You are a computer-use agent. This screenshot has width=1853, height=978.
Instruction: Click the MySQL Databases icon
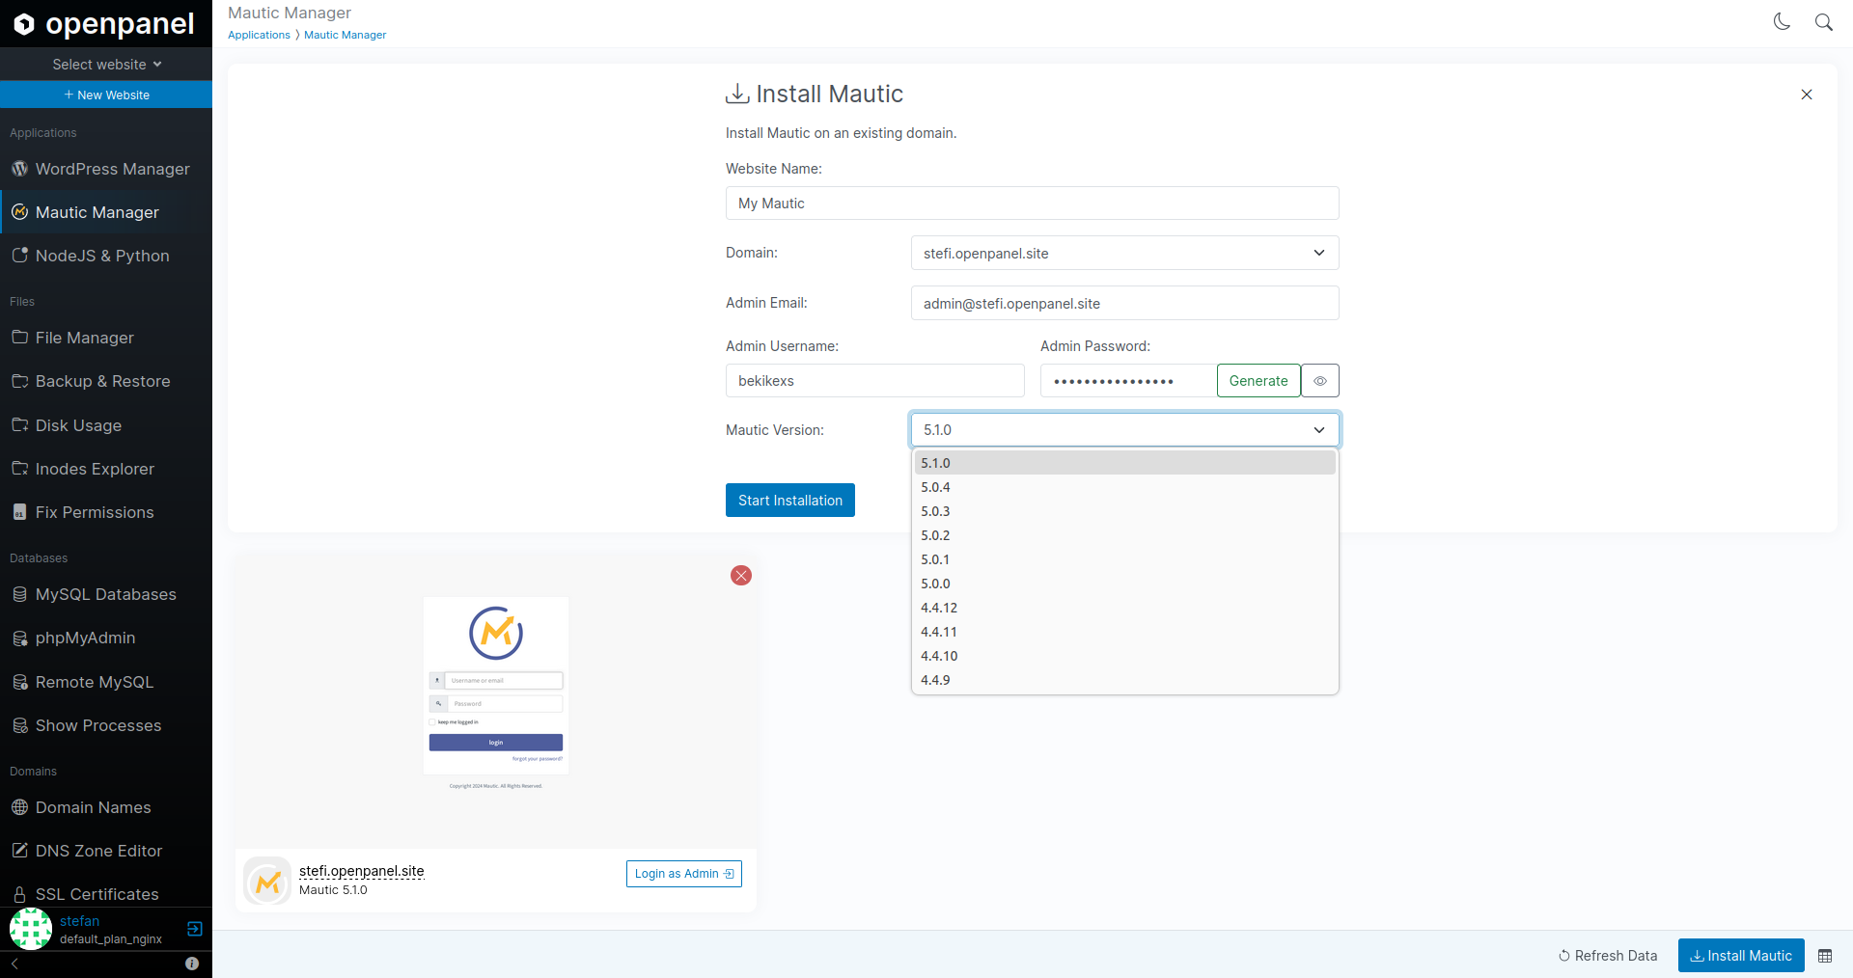pos(19,594)
